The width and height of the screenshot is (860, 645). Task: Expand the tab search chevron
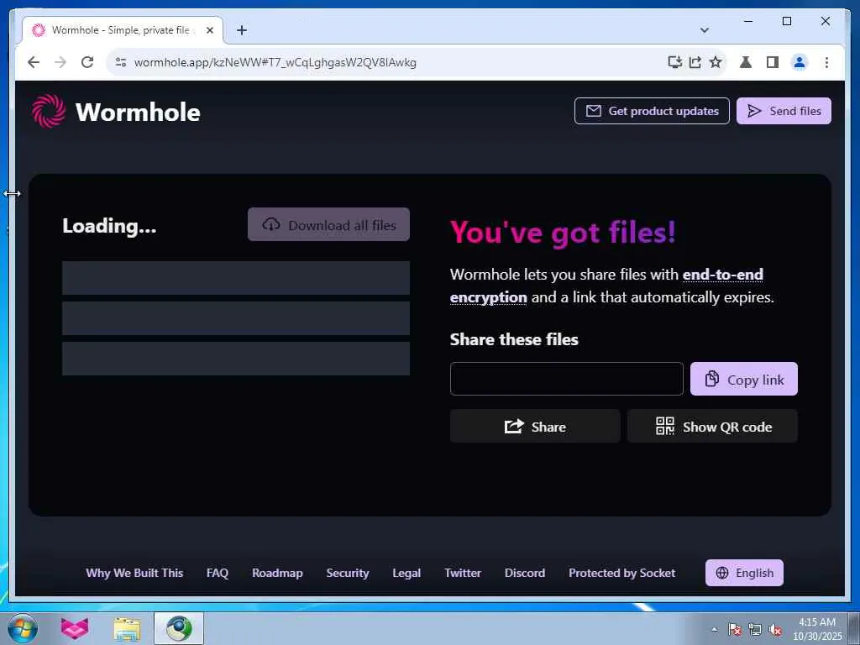[705, 30]
